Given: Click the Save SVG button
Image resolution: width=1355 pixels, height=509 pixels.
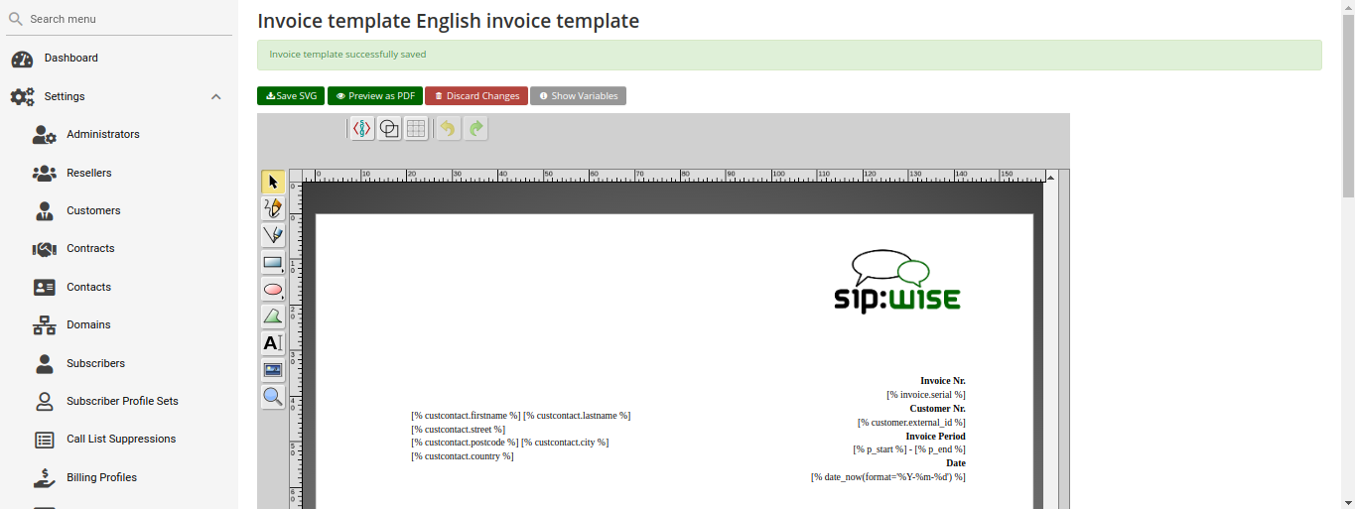Looking at the screenshot, I should [x=291, y=96].
